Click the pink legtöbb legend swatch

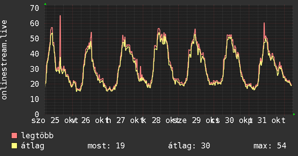pyautogui.click(x=14, y=136)
